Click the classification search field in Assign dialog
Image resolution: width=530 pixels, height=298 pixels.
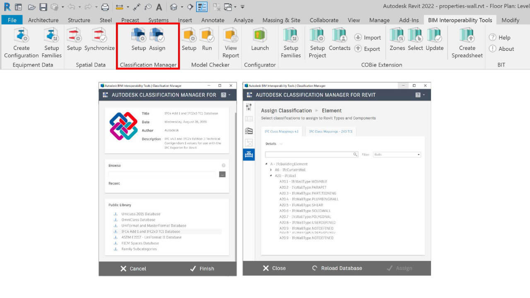(x=312, y=154)
